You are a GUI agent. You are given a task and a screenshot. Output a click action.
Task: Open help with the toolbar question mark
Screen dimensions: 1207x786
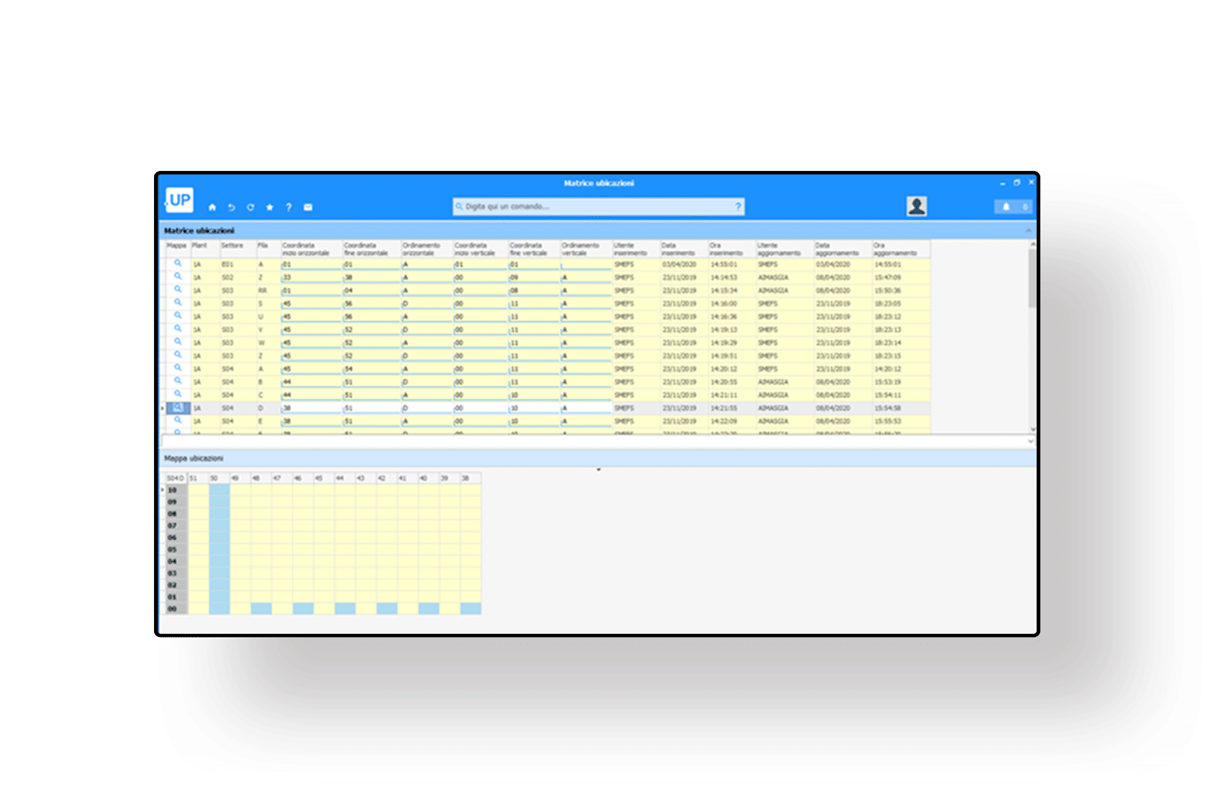(x=288, y=207)
